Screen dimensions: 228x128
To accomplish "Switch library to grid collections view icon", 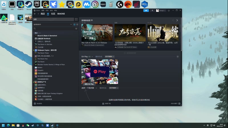I will tap(76, 19).
